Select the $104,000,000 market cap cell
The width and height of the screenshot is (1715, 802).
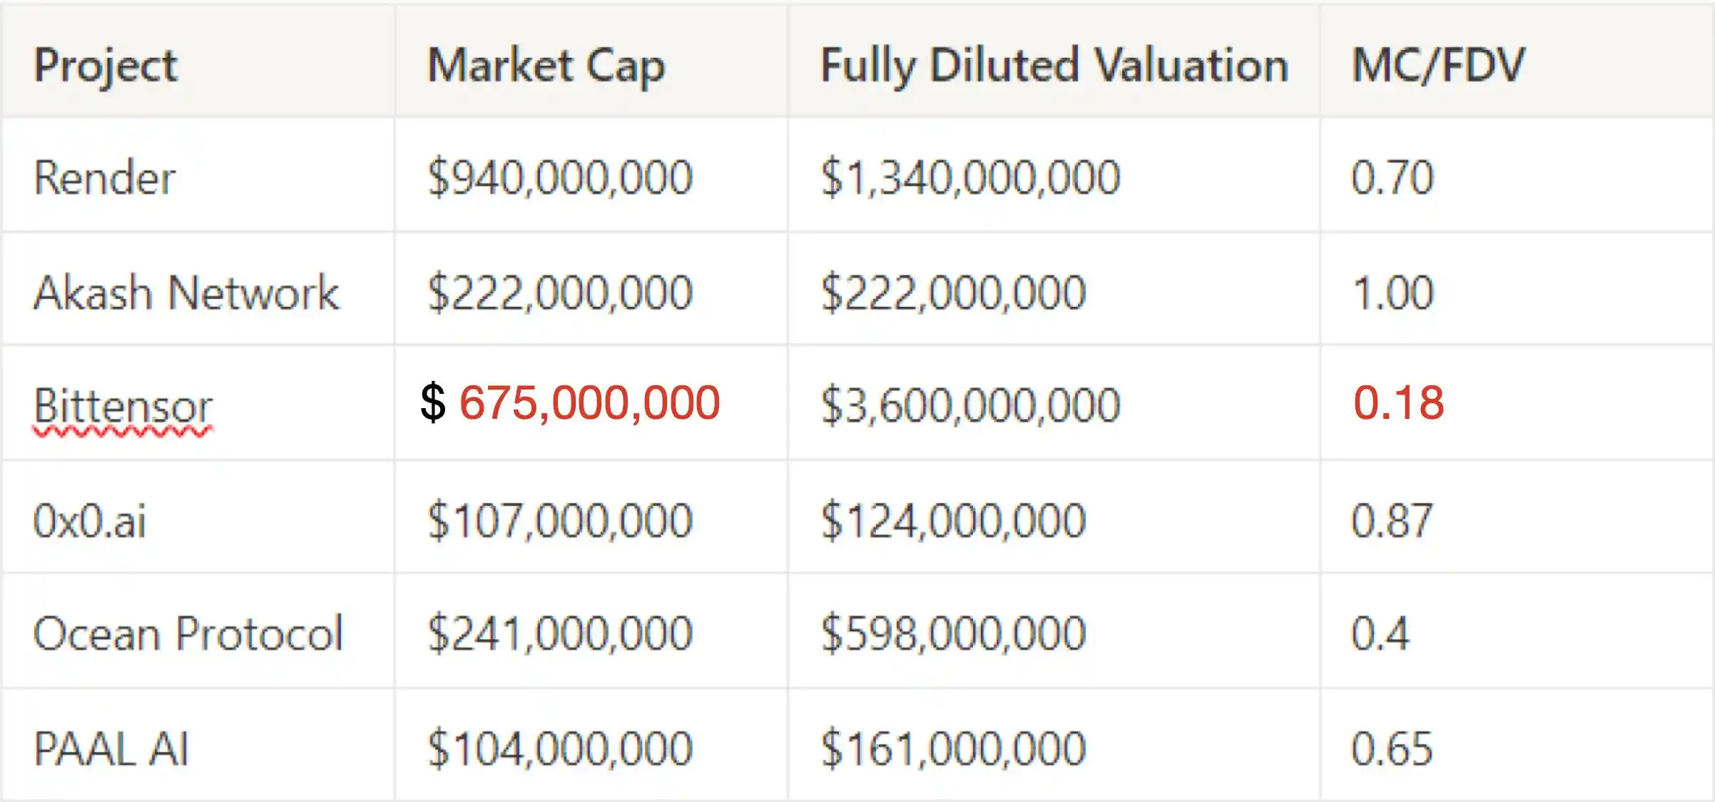(x=560, y=748)
